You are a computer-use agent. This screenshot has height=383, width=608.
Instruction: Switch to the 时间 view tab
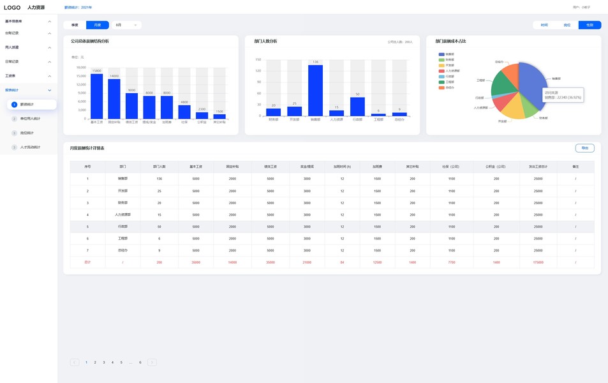coord(544,25)
